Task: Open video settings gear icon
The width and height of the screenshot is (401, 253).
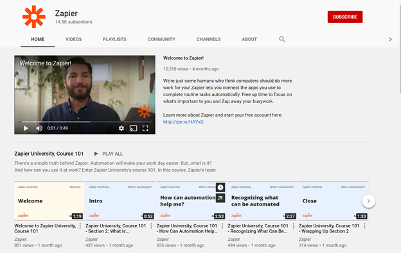Action: point(121,128)
